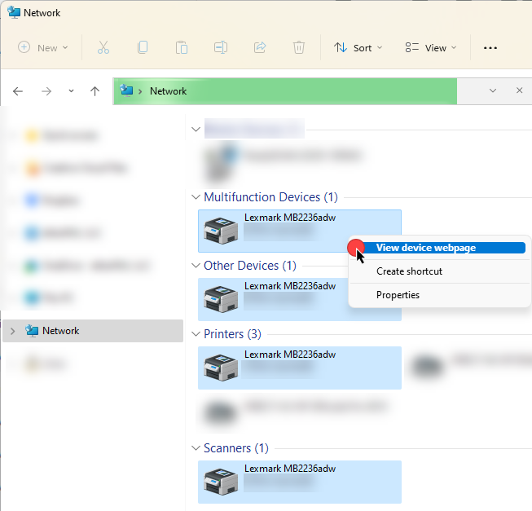The image size is (532, 511).
Task: Choose Create shortcut from context menu
Action: [409, 271]
